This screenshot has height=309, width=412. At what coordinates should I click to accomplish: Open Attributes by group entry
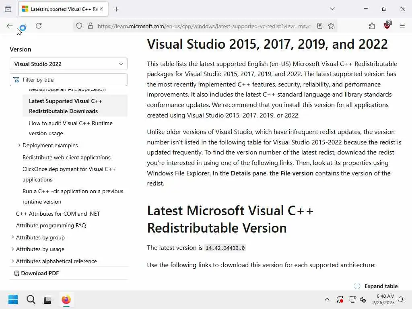pyautogui.click(x=40, y=237)
